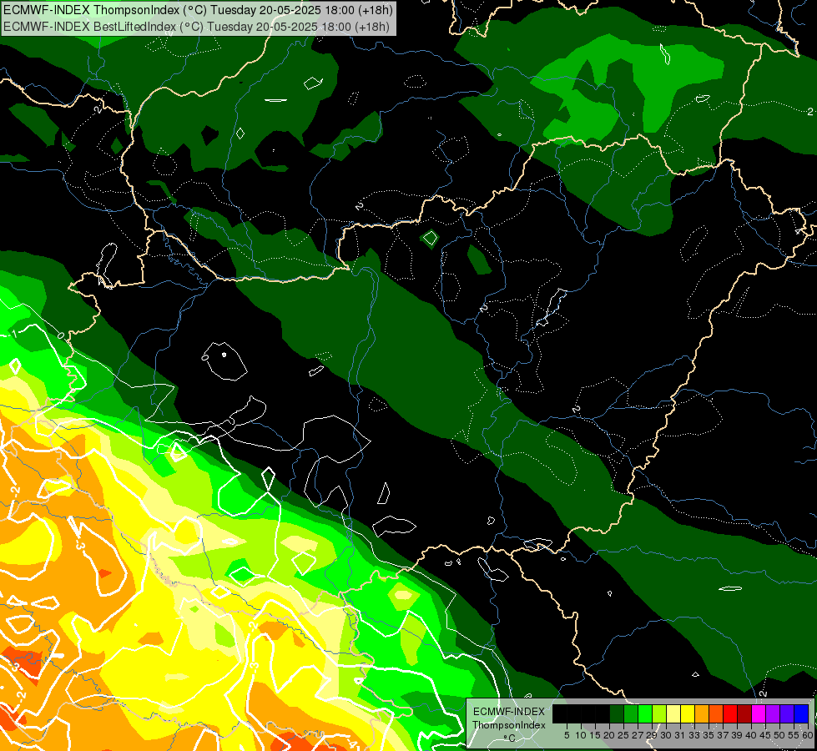Select the yellow-green 29–30 legend swatch
Viewport: 817px width, 751px height.
(x=659, y=713)
